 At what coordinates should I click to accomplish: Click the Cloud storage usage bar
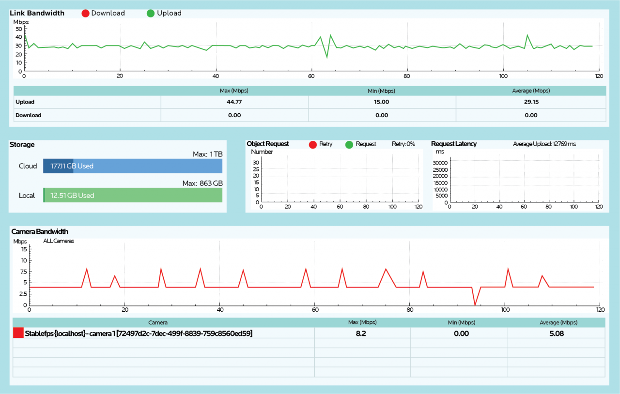pyautogui.click(x=133, y=166)
